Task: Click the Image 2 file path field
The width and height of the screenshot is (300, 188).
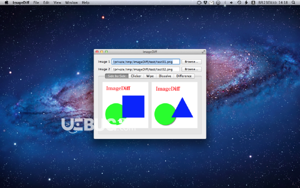Action: pos(146,69)
